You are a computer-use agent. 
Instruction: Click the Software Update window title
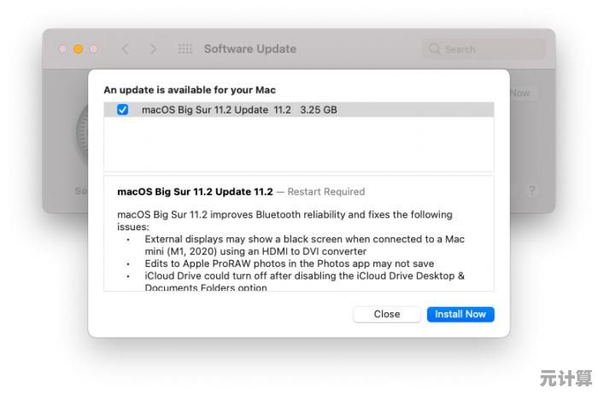[x=249, y=49]
